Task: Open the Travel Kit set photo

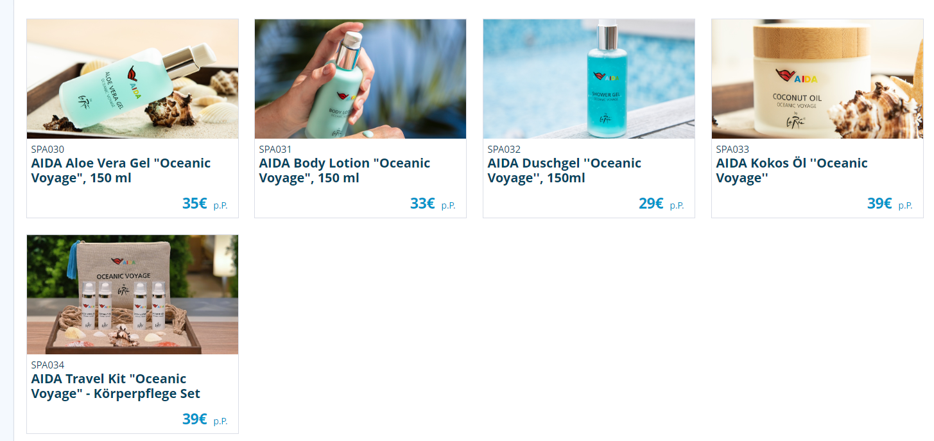Action: click(x=132, y=295)
